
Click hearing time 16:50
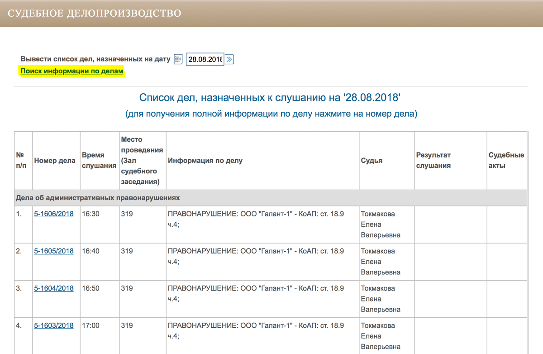point(90,288)
